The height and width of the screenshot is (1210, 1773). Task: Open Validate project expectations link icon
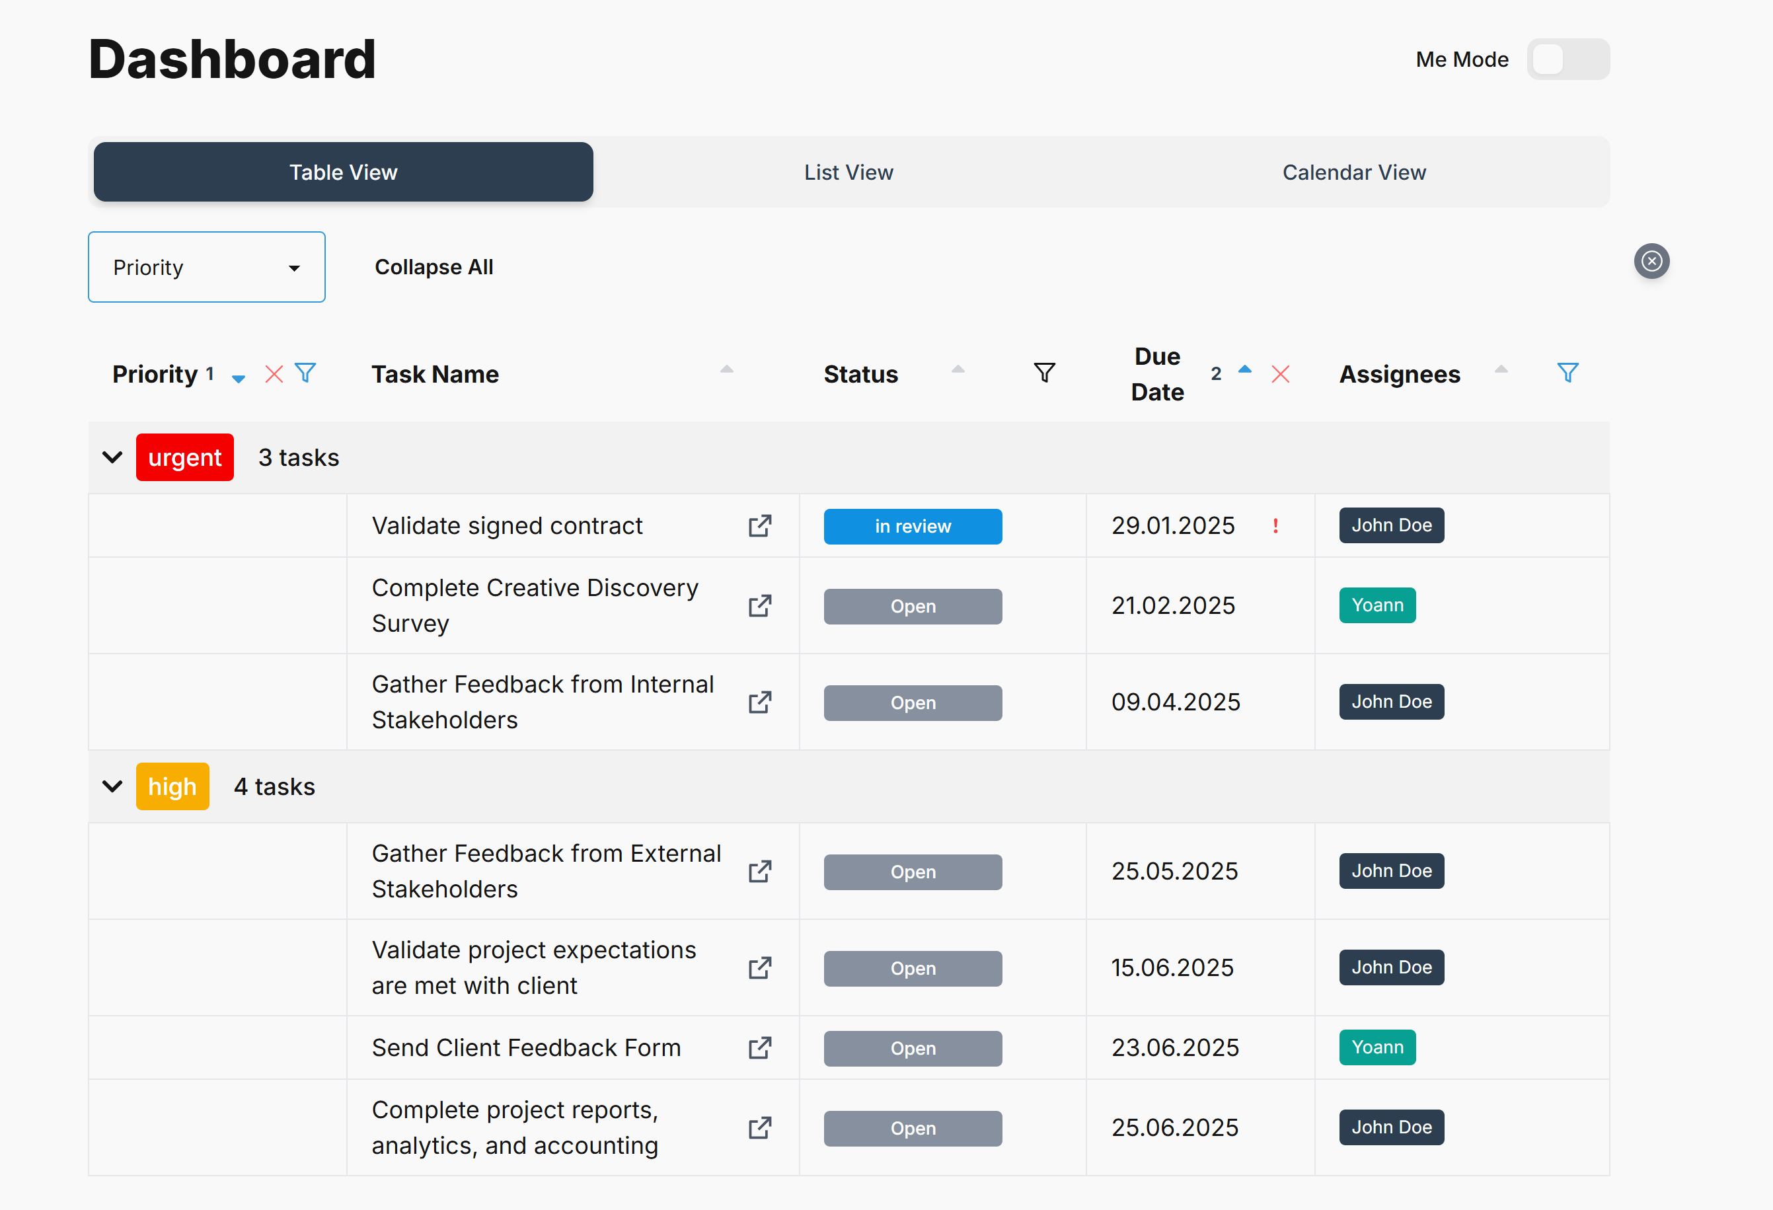(760, 967)
